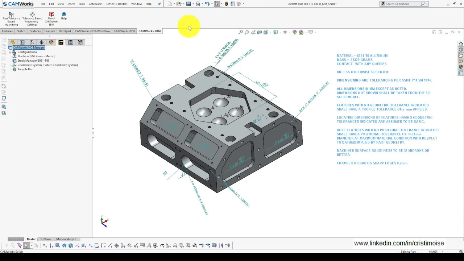Click the Zoom to Fit icon

coord(241,32)
